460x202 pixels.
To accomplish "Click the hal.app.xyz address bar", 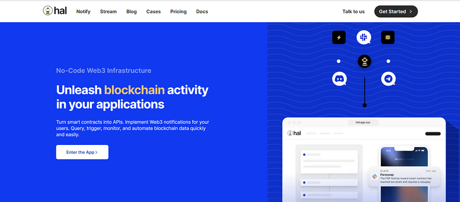I will coord(363,122).
